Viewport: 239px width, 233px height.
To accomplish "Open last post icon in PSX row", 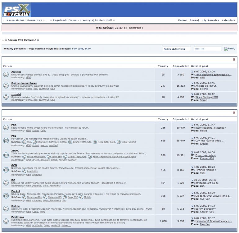I will (192, 125).
